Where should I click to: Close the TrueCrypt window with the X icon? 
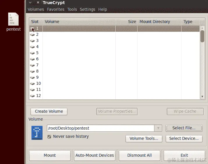tap(38, 2)
